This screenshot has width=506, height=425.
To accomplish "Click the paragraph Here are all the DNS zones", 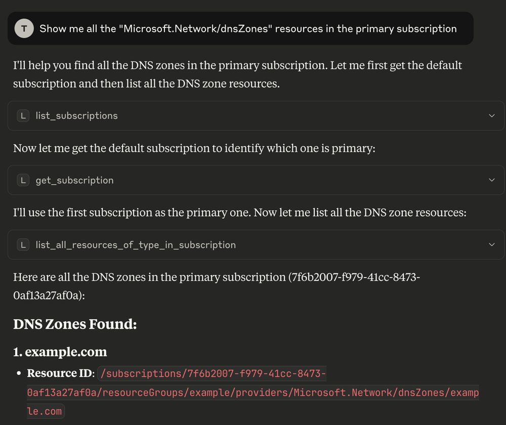I will click(217, 286).
